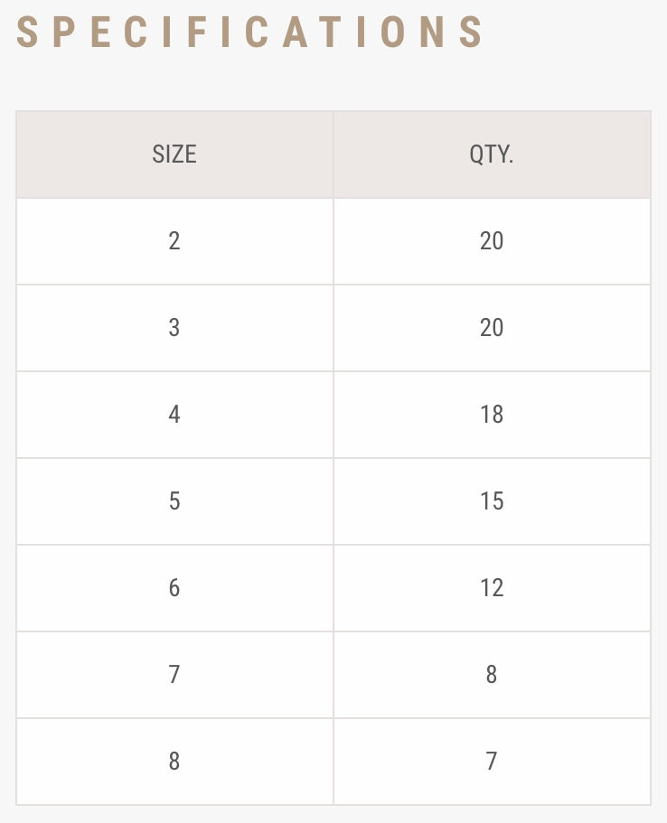Click quantity 8 in size 7 row
The height and width of the screenshot is (823, 667).
click(x=492, y=675)
